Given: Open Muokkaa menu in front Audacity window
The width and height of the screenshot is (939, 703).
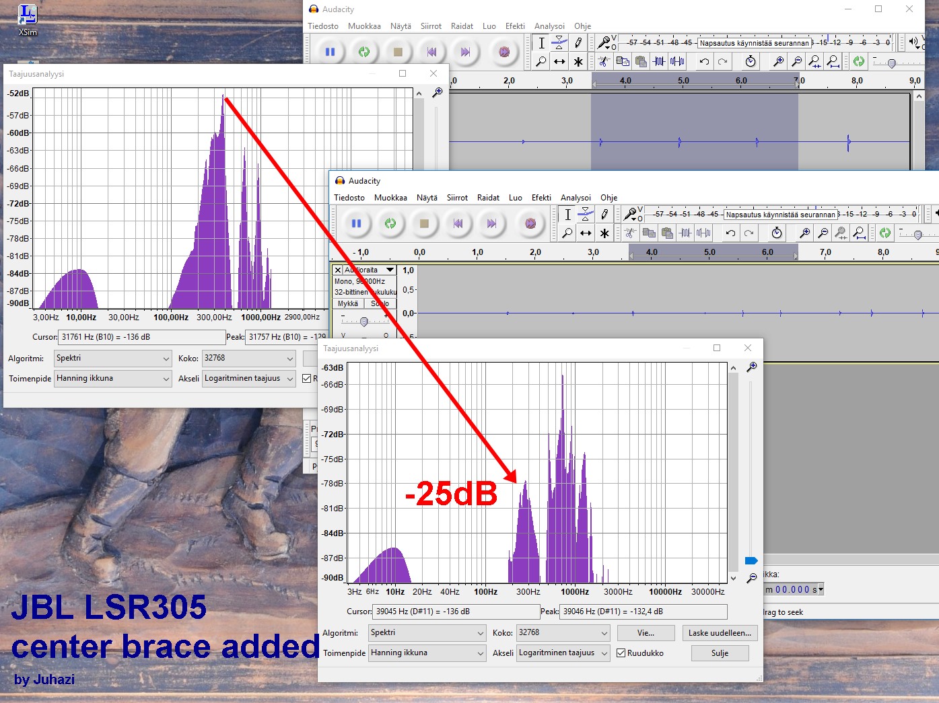Looking at the screenshot, I should pyautogui.click(x=390, y=198).
